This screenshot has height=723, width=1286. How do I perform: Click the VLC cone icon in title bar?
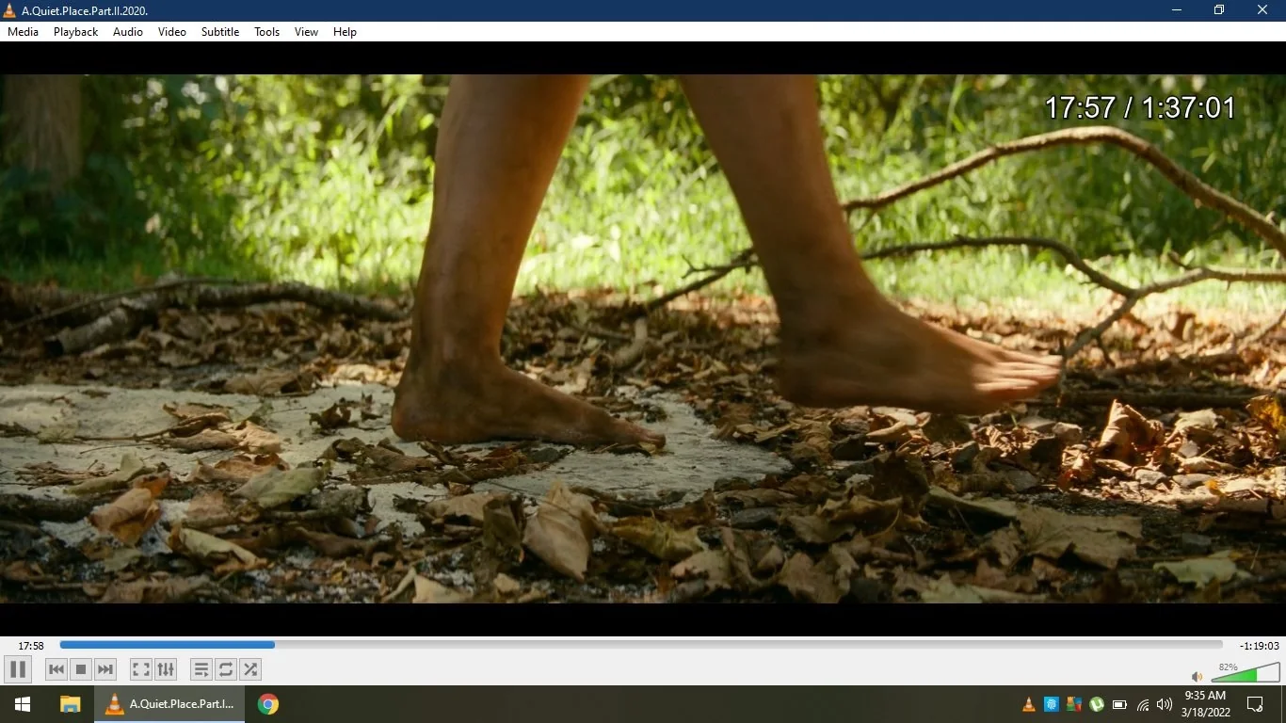coord(10,10)
